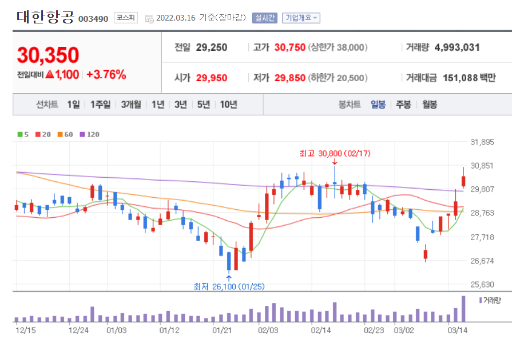The width and height of the screenshot is (512, 343).
Task: Click the stock code 003490
Action: click(93, 19)
